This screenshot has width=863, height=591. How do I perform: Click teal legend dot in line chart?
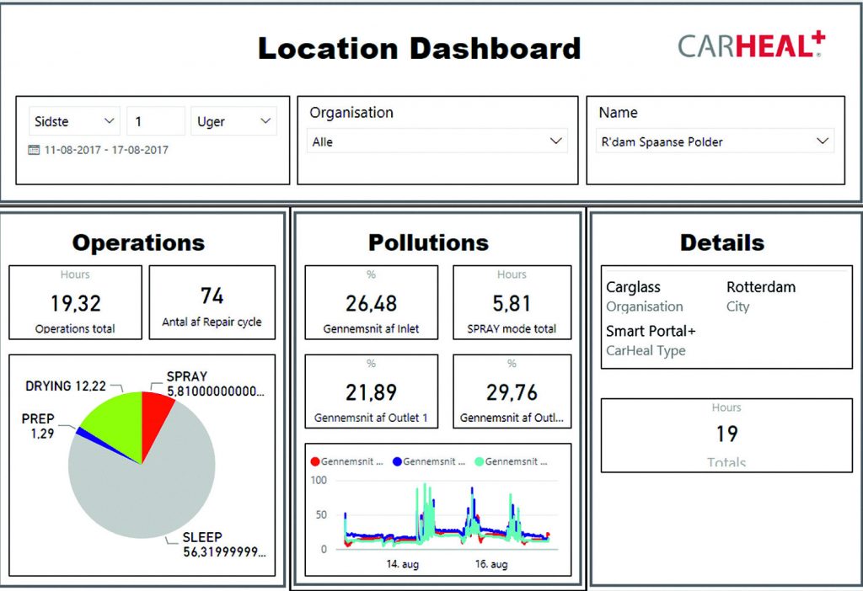[x=478, y=461]
